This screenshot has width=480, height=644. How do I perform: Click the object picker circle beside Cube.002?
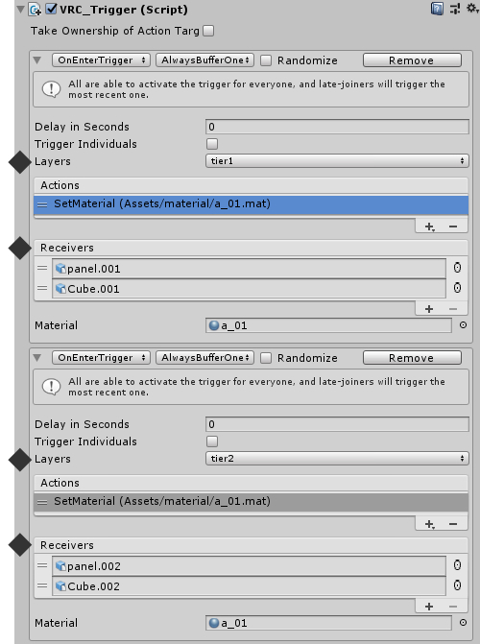click(x=457, y=585)
